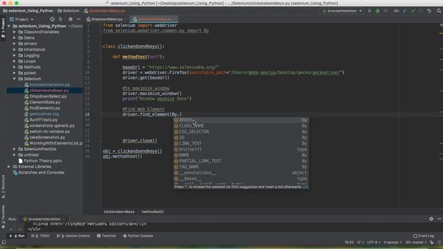Expand the SeleniumPractice folder
The image size is (443, 249).
15,149
